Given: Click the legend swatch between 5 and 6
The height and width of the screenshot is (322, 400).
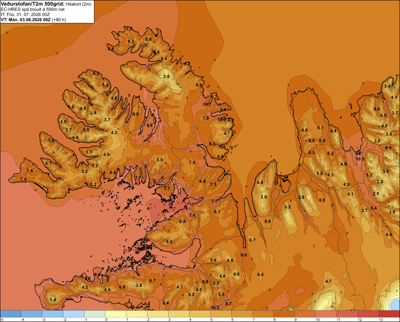Looking at the screenshot, I should click(221, 314).
